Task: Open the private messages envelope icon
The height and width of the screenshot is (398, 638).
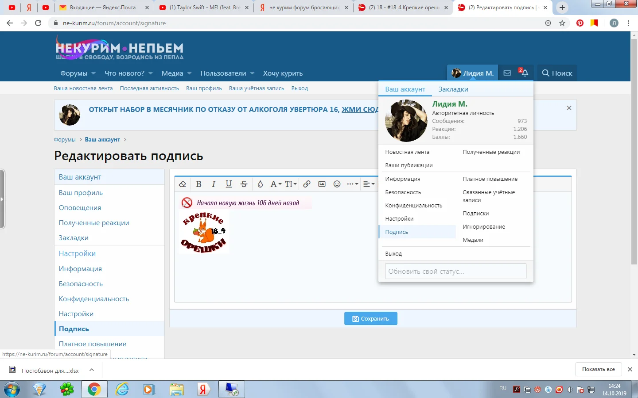Action: pos(507,73)
